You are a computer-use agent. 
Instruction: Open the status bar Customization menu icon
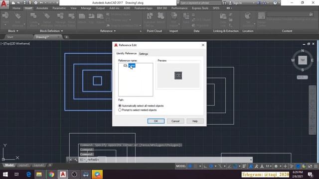coord(316,166)
